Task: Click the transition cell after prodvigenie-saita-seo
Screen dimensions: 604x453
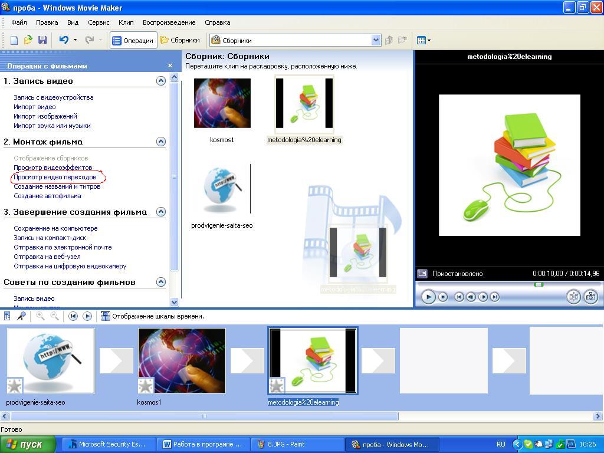Action: pos(116,360)
